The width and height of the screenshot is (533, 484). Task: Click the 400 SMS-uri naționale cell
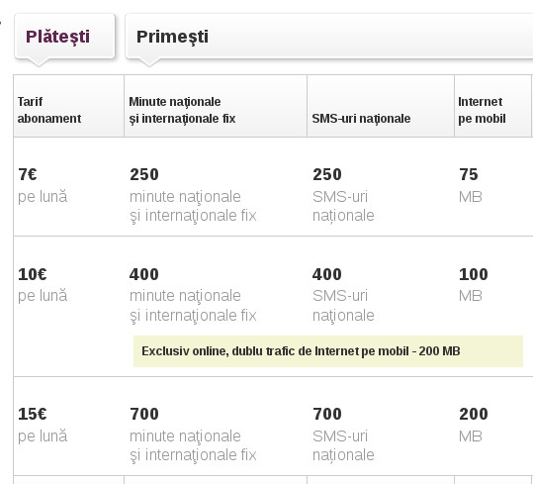pos(343,295)
